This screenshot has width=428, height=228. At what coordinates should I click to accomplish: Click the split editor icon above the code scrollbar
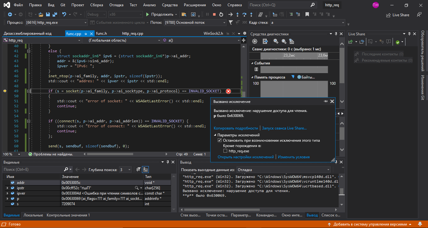coord(244,40)
